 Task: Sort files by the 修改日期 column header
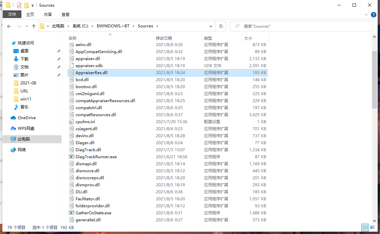(x=164, y=38)
